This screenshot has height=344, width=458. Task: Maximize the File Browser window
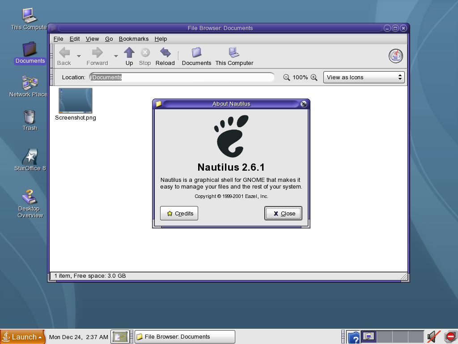click(395, 28)
